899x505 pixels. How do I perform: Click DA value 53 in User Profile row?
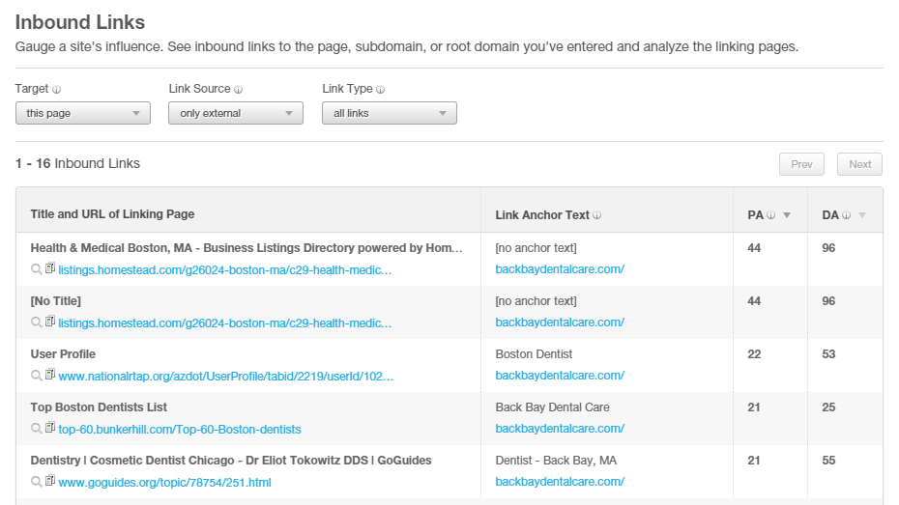(828, 354)
